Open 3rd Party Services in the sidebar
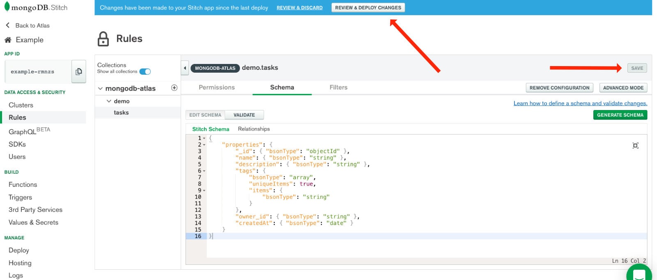This screenshot has height=280, width=657. (35, 210)
